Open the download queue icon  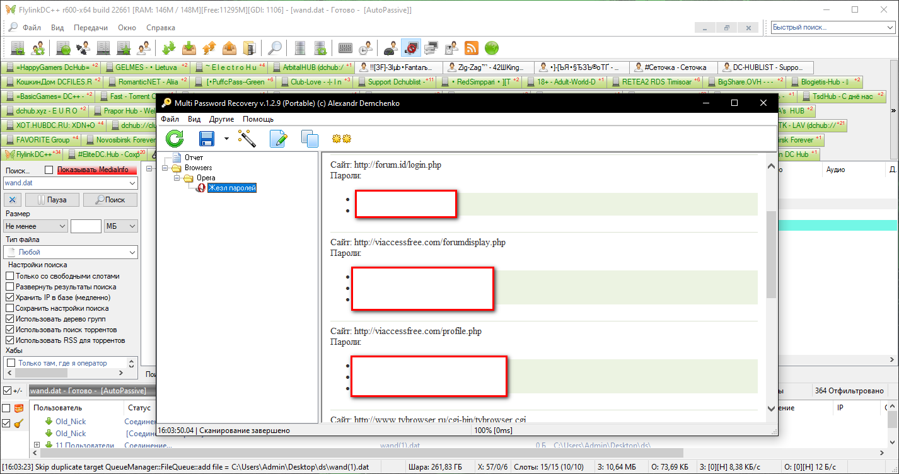tap(169, 48)
